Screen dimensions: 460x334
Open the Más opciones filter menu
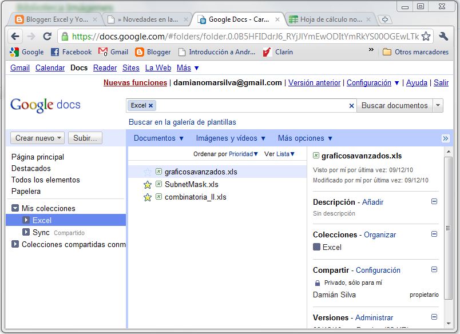pos(305,138)
